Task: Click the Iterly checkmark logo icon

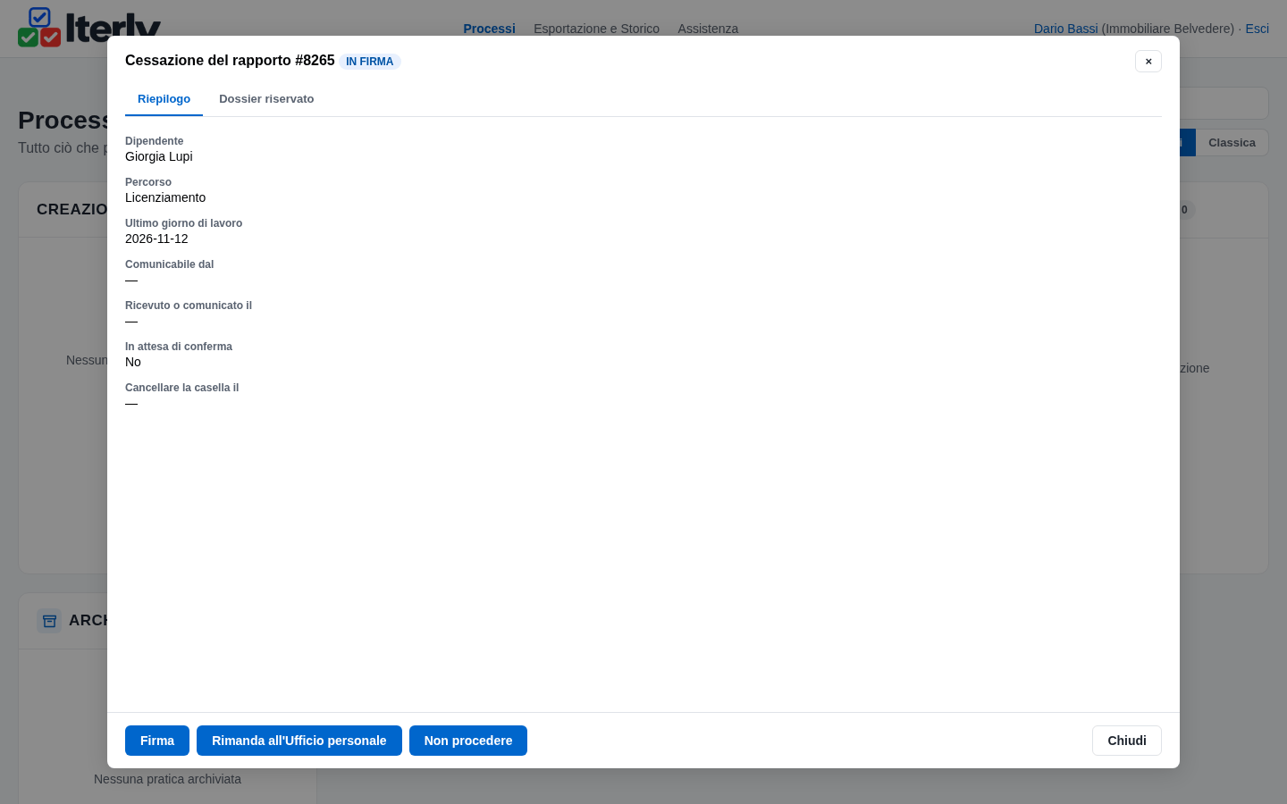Action: click(x=39, y=27)
